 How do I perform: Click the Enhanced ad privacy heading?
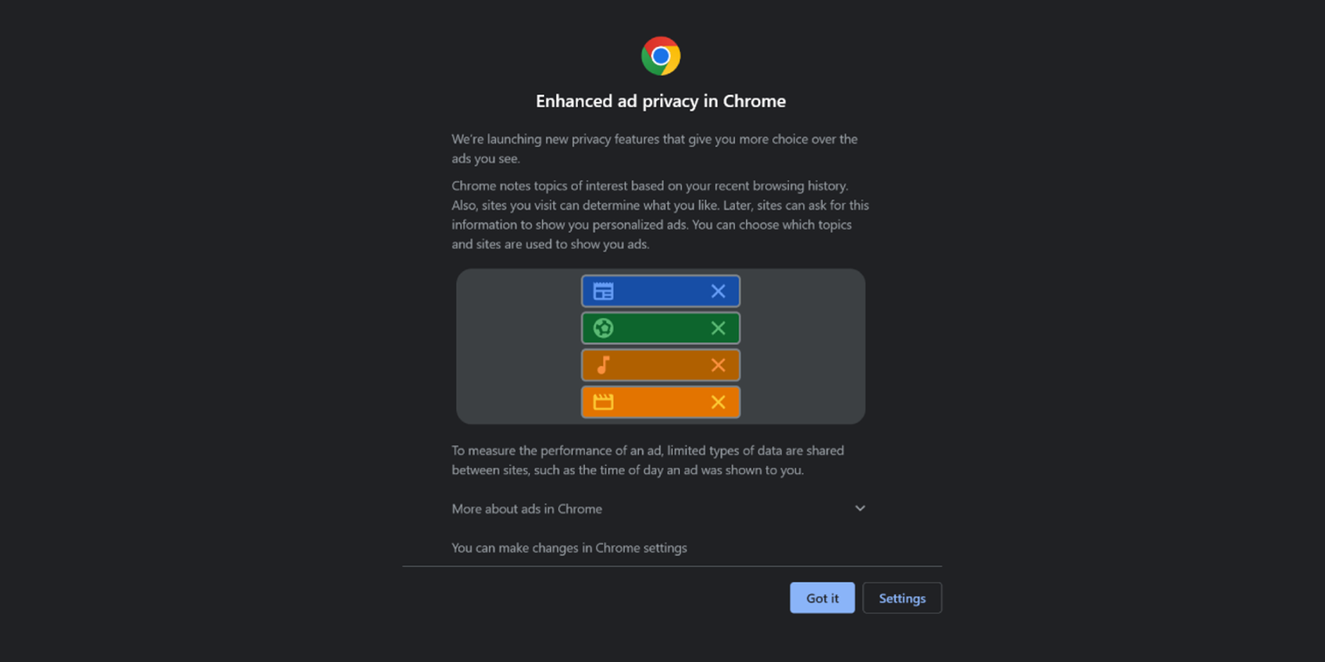(x=660, y=101)
